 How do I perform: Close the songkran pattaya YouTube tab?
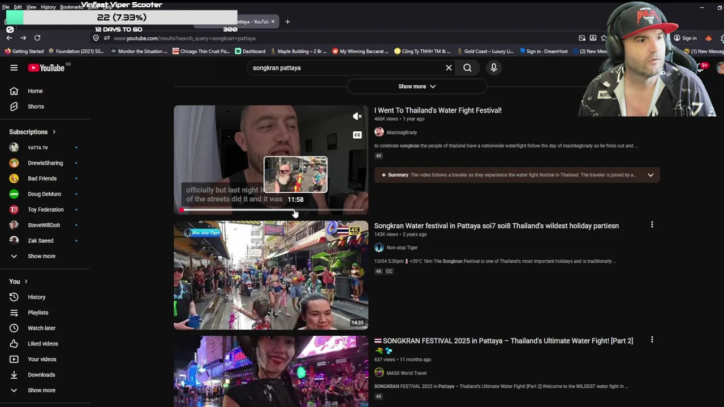tap(273, 21)
